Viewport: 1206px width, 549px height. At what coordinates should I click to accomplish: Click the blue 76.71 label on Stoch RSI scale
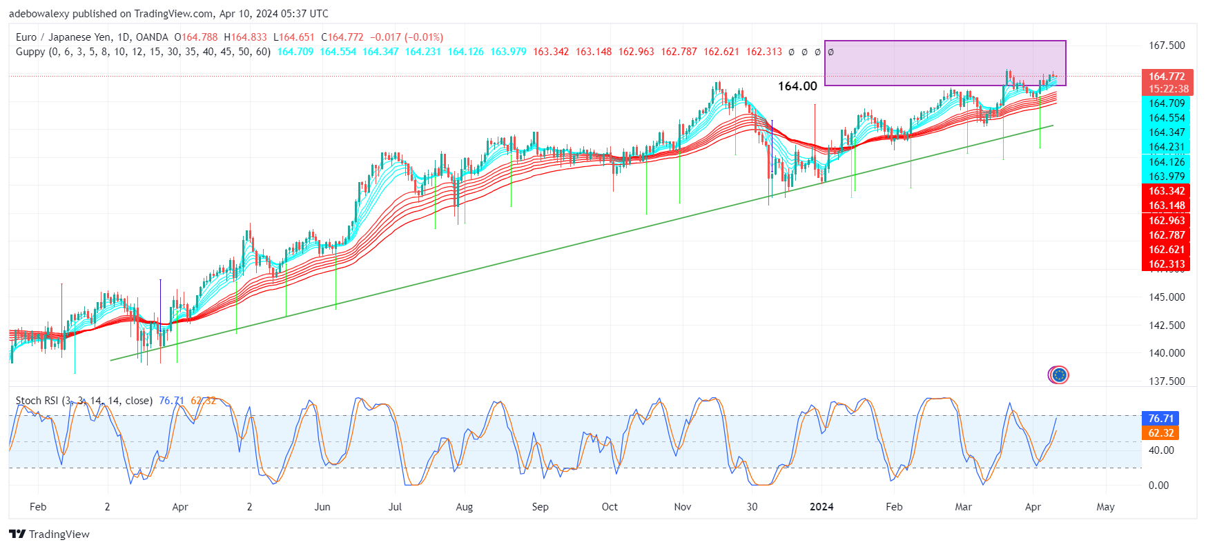pos(1160,419)
